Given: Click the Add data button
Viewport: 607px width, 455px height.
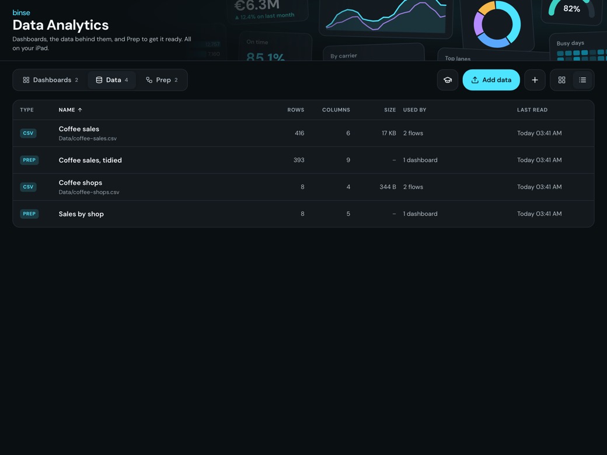Looking at the screenshot, I should coord(491,80).
